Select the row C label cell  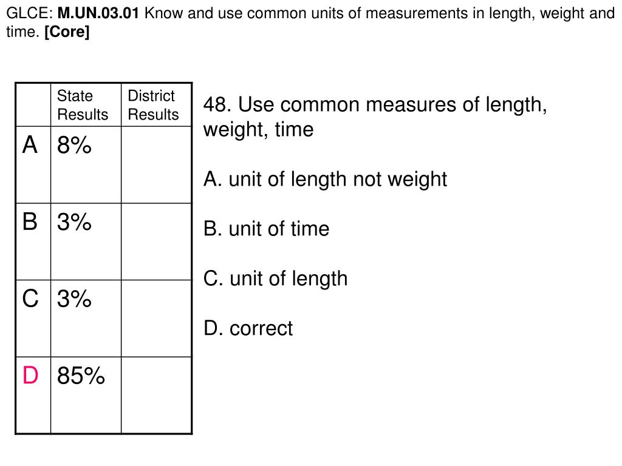pyautogui.click(x=33, y=319)
